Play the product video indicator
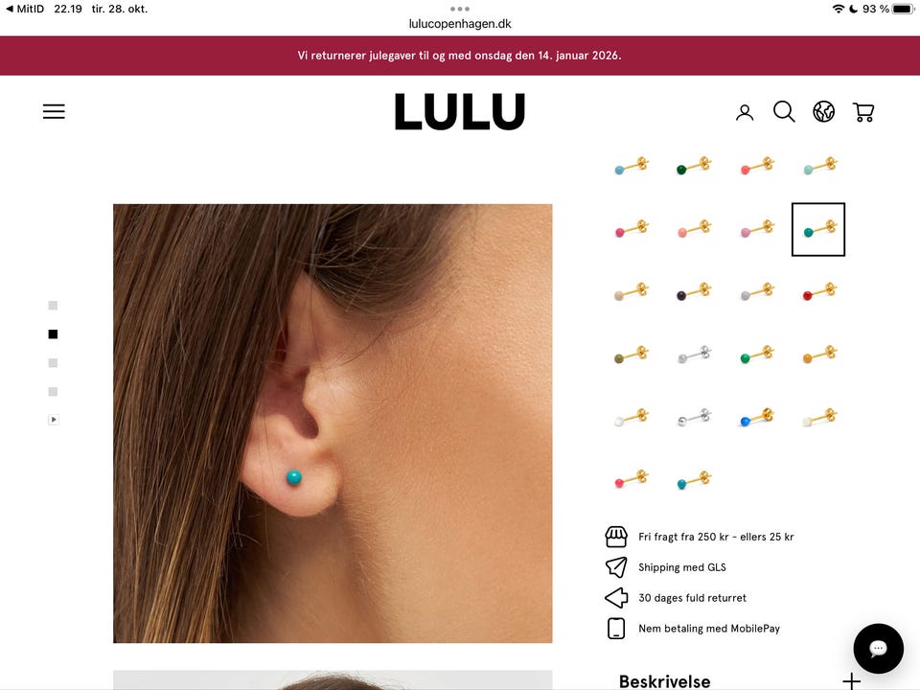The height and width of the screenshot is (690, 920). click(x=54, y=420)
